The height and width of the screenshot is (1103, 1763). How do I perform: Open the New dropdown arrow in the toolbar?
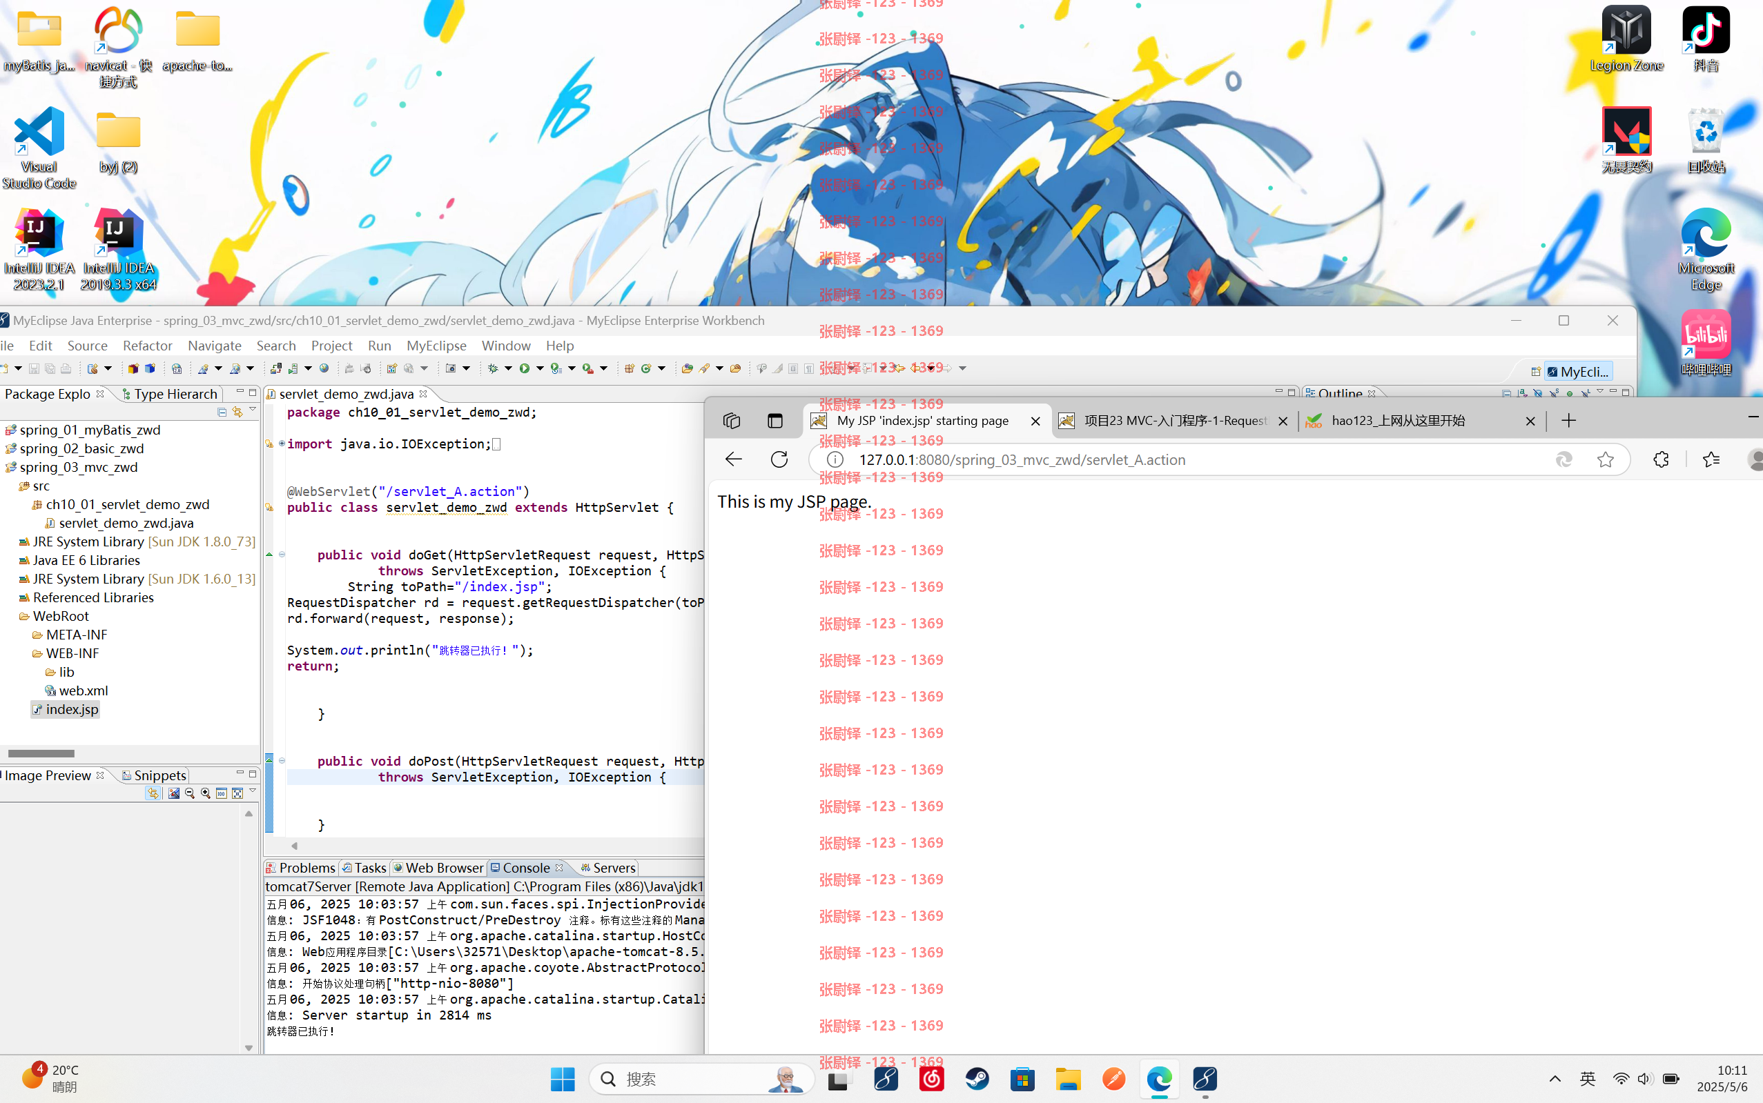point(18,368)
